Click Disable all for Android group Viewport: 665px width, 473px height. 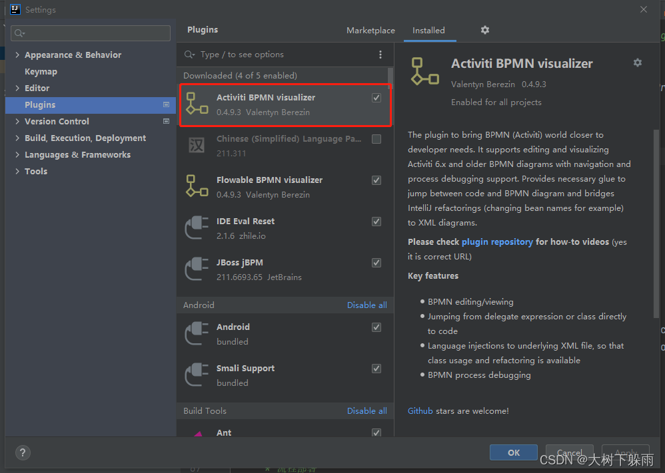[x=367, y=305]
